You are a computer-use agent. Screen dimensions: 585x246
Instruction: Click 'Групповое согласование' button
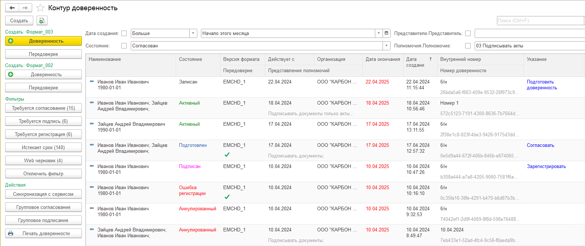pyautogui.click(x=43, y=207)
